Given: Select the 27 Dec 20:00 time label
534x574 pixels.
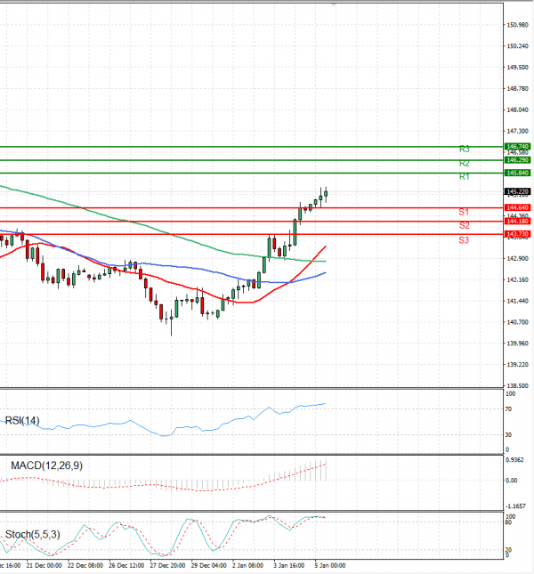Looking at the screenshot, I should click(167, 566).
